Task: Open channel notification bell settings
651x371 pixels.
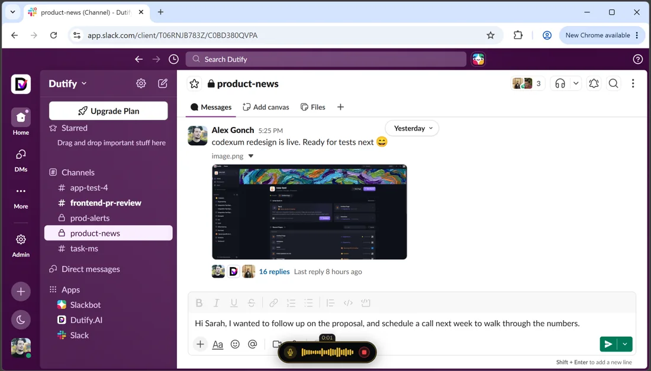Action: coord(594,83)
